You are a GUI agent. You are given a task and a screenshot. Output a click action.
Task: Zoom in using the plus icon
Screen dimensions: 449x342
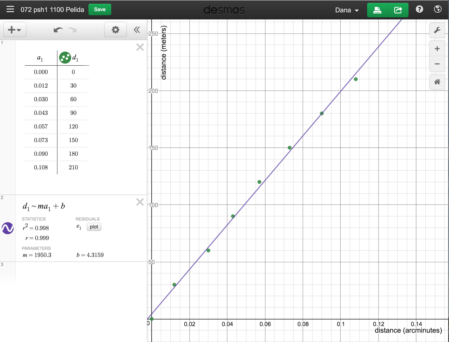coord(437,48)
